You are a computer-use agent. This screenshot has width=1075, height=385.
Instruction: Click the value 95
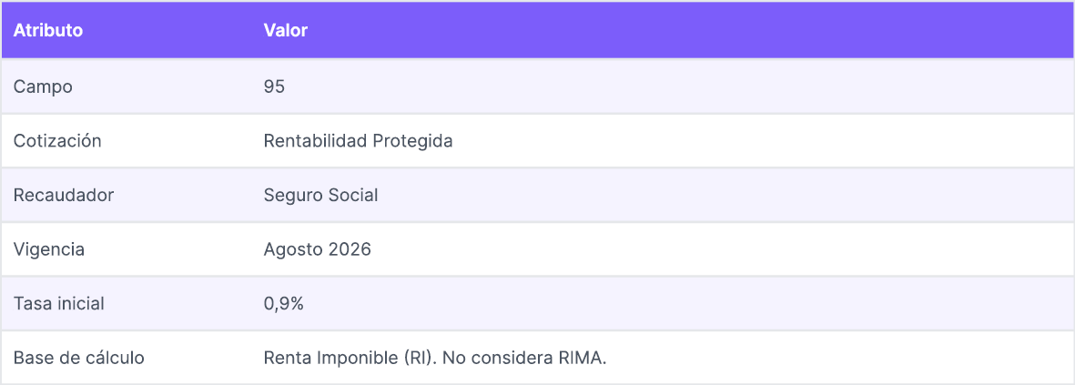click(x=274, y=87)
